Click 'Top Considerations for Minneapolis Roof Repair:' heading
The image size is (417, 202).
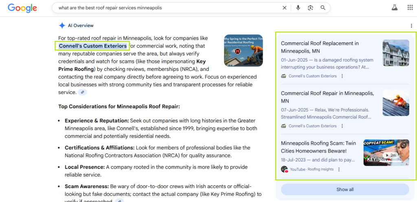119,107
